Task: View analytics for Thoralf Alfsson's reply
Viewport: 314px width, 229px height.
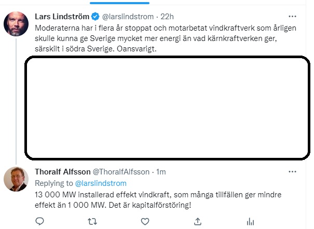Action: click(x=250, y=222)
